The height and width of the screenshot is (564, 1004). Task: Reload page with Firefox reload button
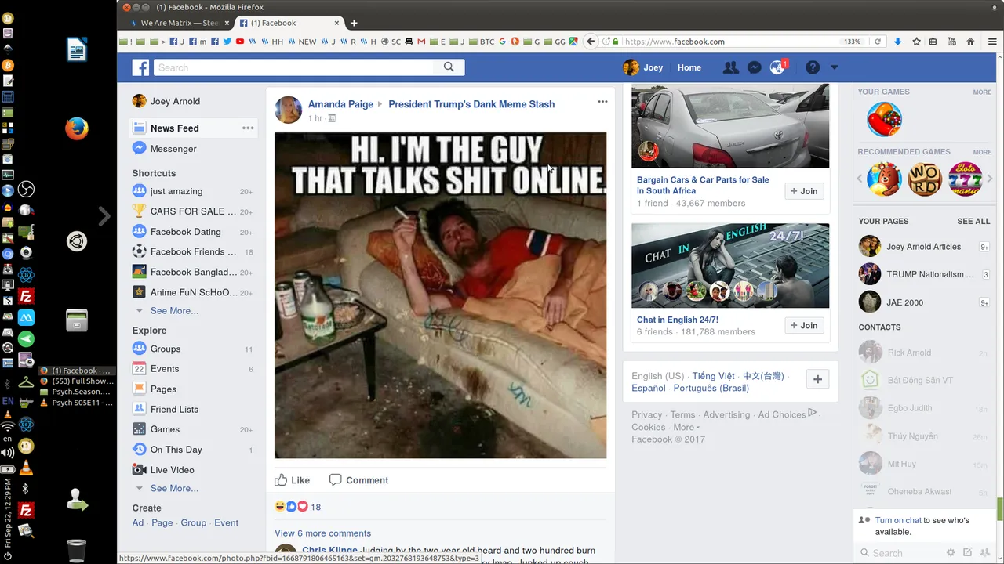[878, 42]
